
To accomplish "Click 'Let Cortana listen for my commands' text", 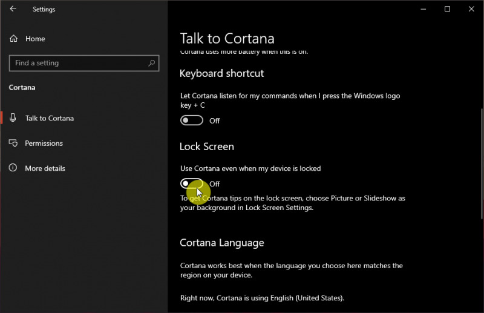I will 290,100.
